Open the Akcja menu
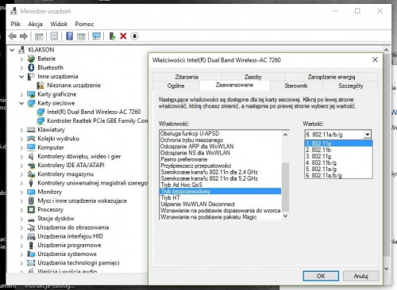 coord(35,24)
